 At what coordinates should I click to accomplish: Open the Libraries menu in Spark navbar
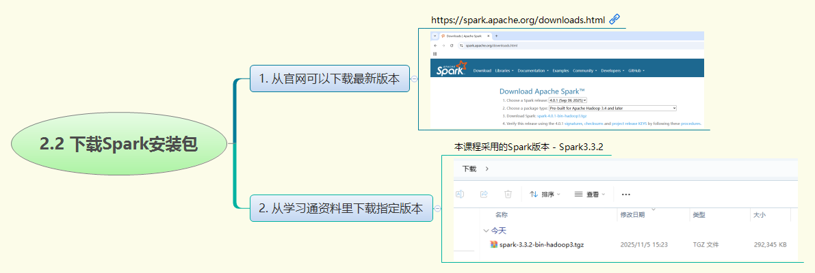click(504, 70)
